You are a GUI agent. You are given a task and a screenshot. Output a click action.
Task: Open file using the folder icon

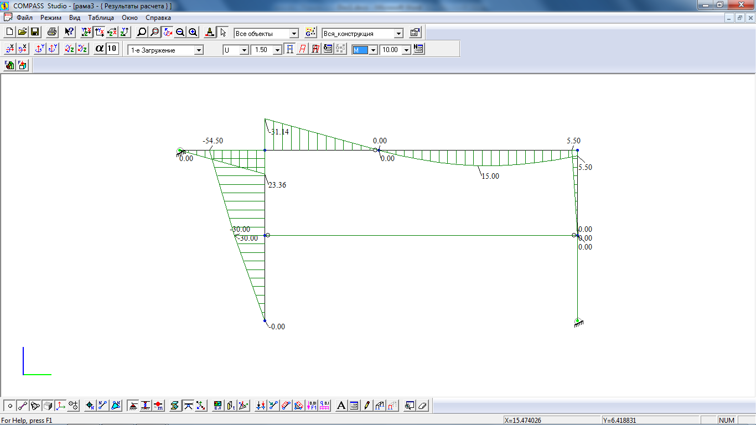point(22,32)
